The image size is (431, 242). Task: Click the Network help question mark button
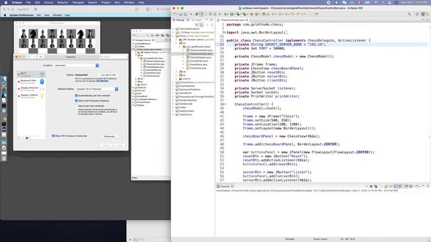click(121, 136)
